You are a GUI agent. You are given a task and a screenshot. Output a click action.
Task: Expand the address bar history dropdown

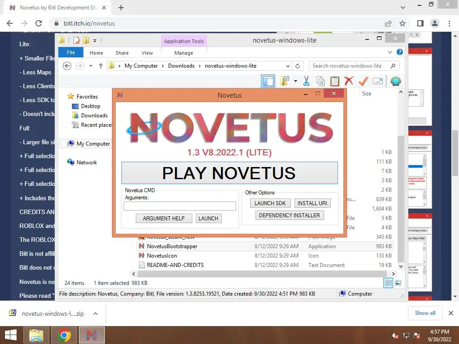pyautogui.click(x=288, y=66)
